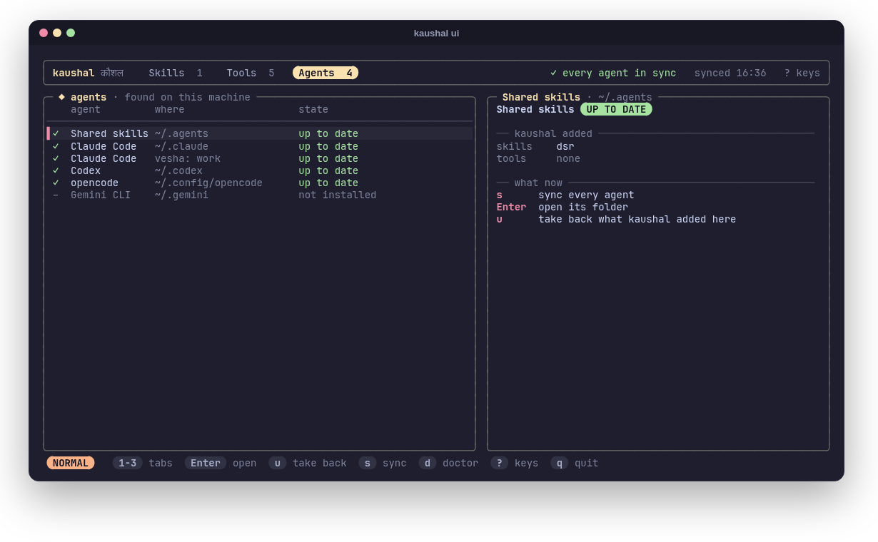Image resolution: width=878 pixels, height=542 pixels.
Task: Click the 'u' take back key in footer
Action: tap(278, 463)
